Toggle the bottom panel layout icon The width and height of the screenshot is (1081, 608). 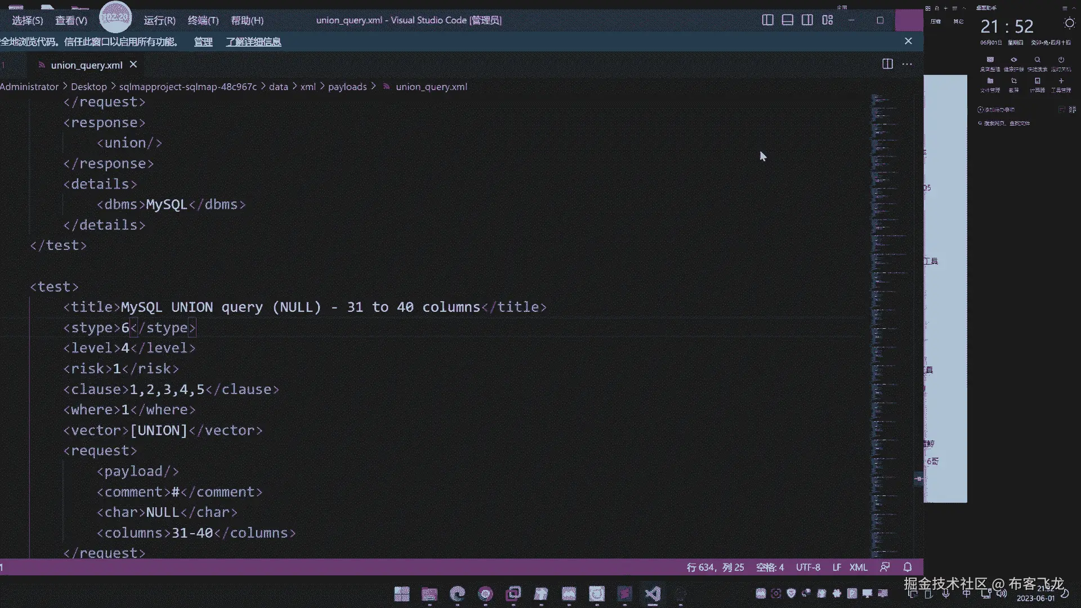(788, 20)
